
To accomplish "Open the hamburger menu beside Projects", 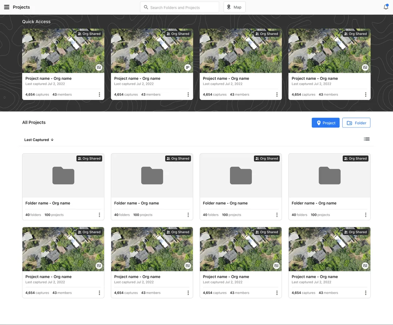I will click(x=7, y=7).
